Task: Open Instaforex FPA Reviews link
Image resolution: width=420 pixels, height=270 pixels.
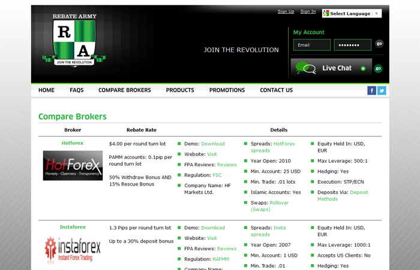Action: point(227,249)
